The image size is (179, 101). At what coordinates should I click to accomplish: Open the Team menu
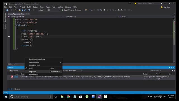(x=42, y=7)
